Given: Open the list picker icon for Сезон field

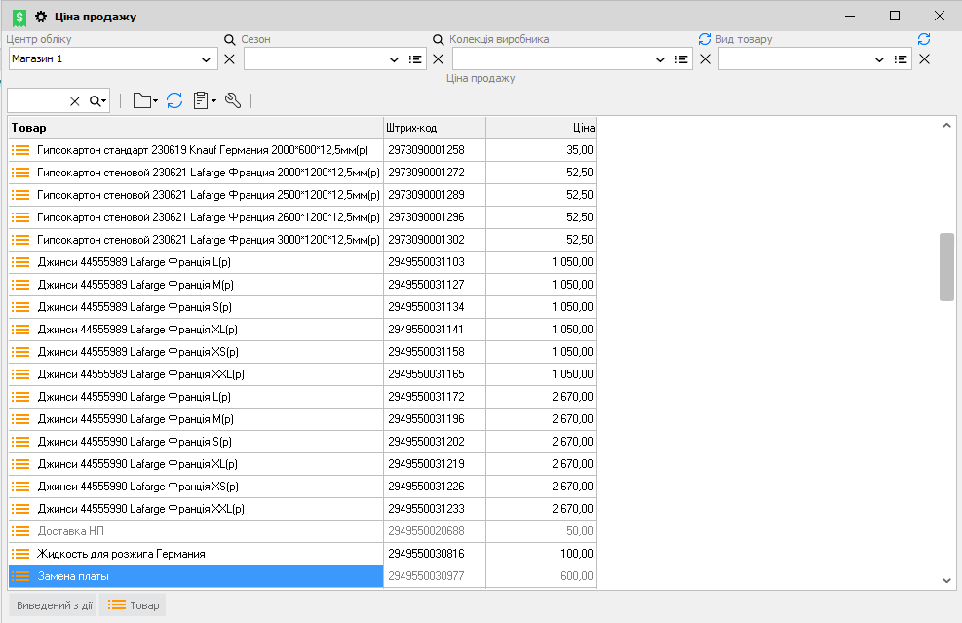Looking at the screenshot, I should coord(416,59).
